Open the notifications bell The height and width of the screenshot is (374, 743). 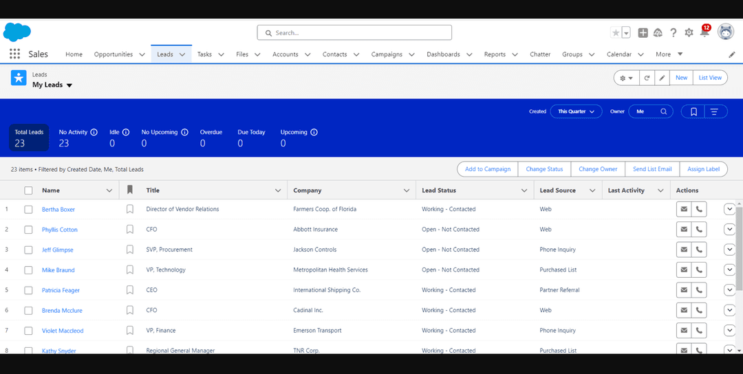pos(704,32)
